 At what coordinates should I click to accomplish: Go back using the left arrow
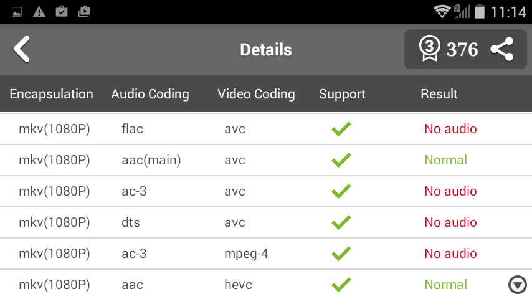click(22, 49)
